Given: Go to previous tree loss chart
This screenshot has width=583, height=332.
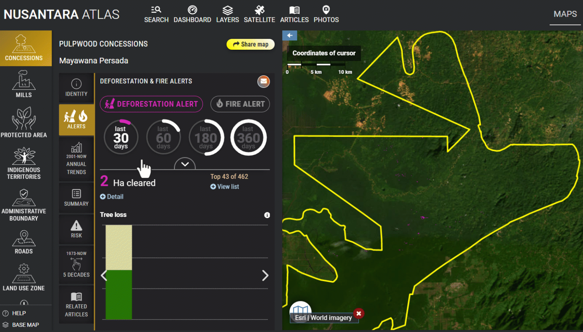Looking at the screenshot, I should [x=103, y=276].
